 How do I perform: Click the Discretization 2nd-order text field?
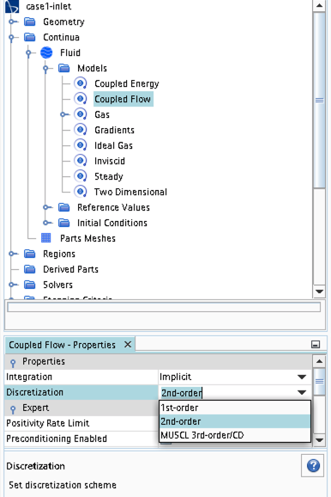click(227, 393)
